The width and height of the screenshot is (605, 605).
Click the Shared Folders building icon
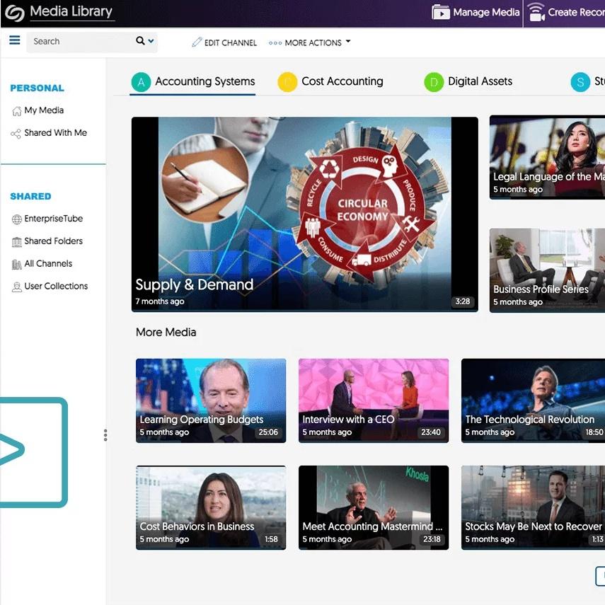(16, 242)
